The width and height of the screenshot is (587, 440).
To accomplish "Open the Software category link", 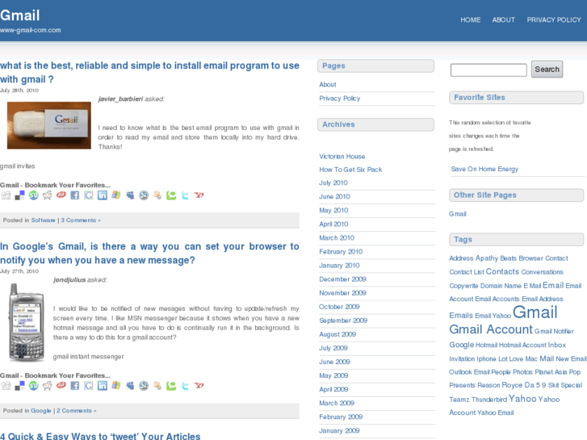I will 43,220.
